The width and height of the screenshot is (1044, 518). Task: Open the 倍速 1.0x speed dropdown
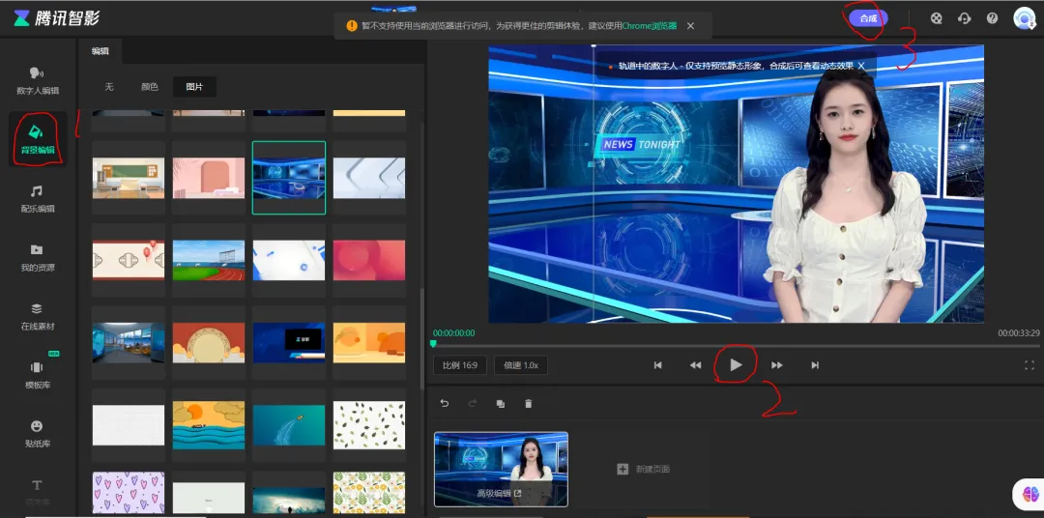pos(521,365)
